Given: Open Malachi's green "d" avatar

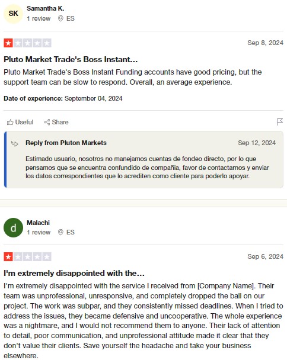Looking at the screenshot, I should tap(13, 227).
